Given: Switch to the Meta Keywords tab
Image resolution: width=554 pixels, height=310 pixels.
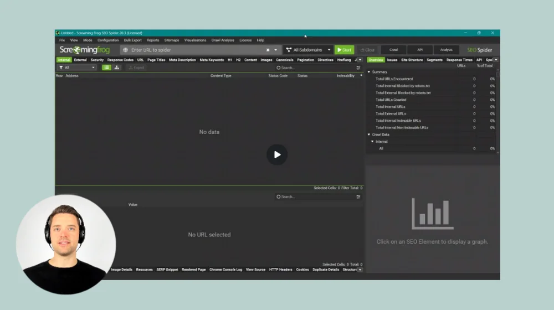Looking at the screenshot, I should coord(212,60).
